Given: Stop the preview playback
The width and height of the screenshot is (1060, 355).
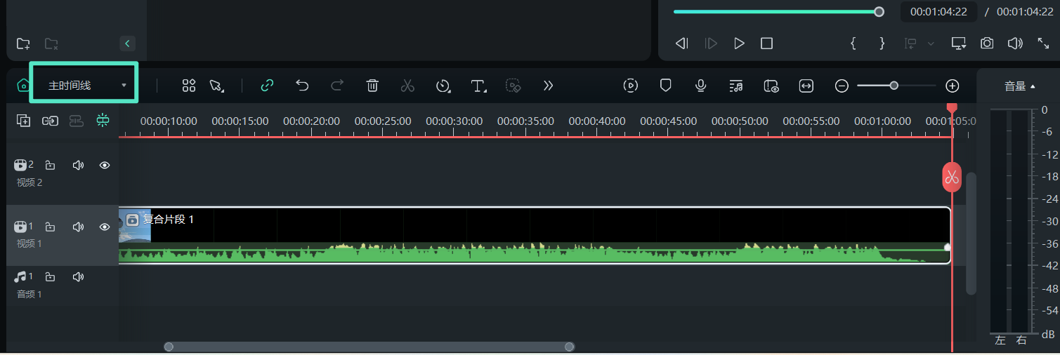Looking at the screenshot, I should point(766,43).
